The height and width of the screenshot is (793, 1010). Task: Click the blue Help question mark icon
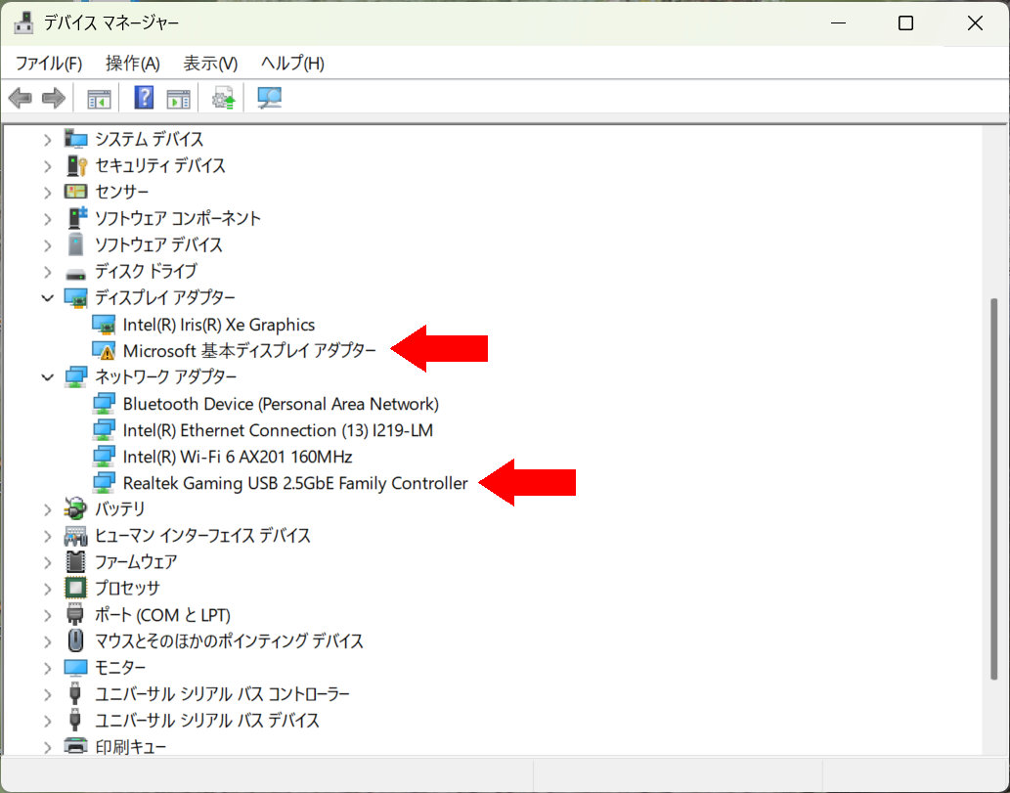[x=144, y=98]
